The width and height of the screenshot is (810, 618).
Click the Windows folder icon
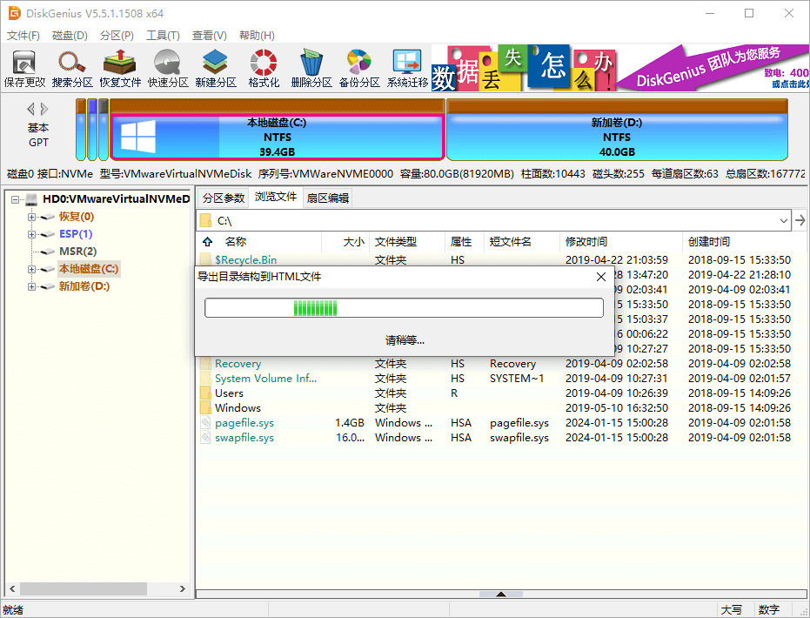205,407
